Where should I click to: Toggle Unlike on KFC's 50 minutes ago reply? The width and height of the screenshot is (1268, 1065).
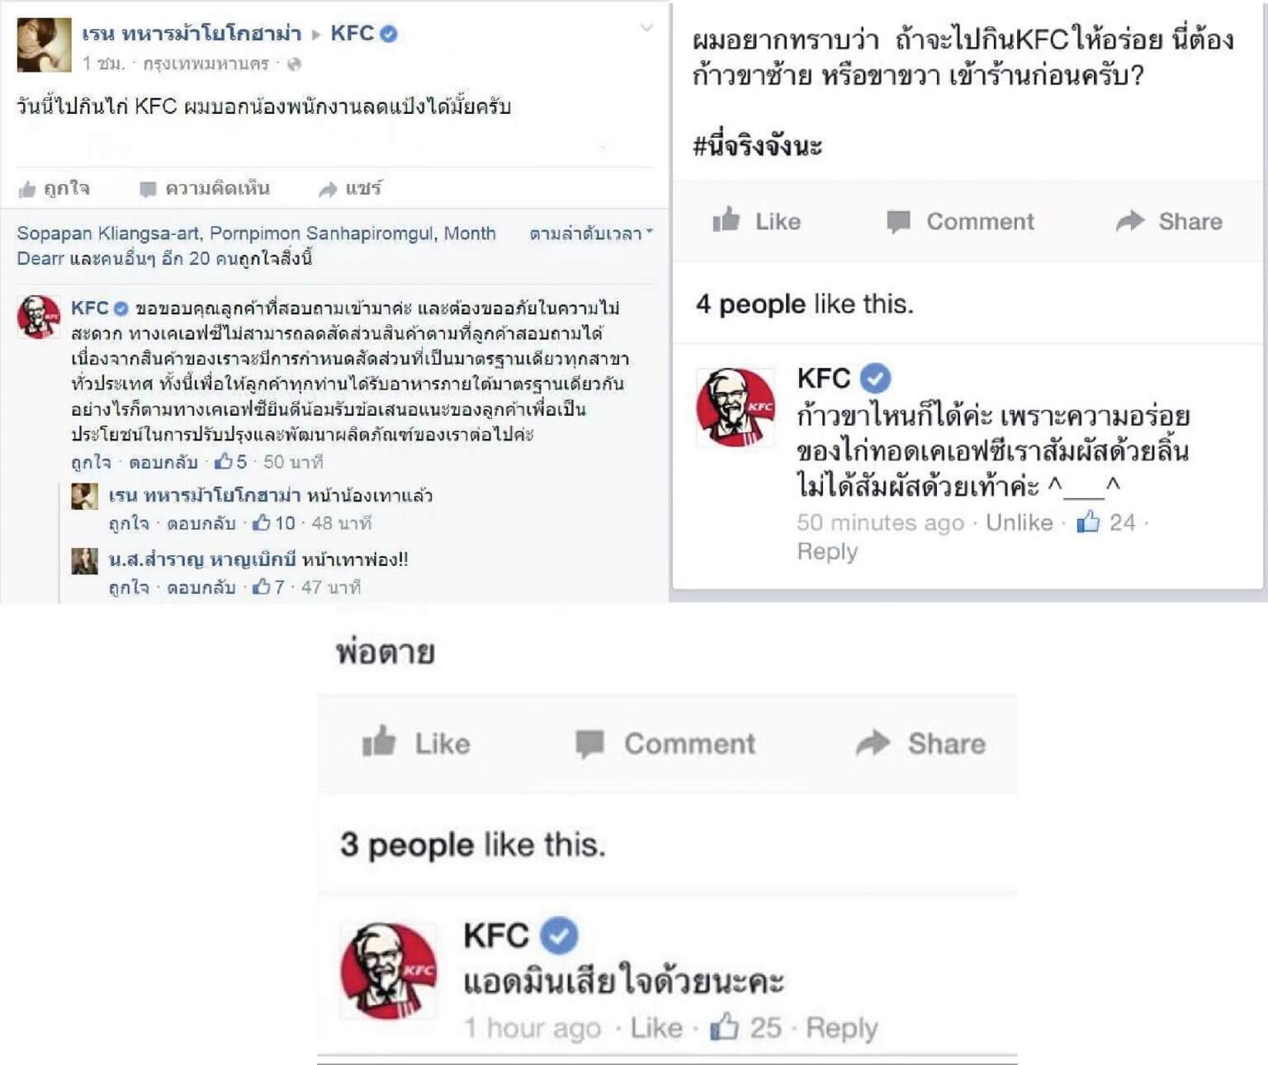(1019, 522)
